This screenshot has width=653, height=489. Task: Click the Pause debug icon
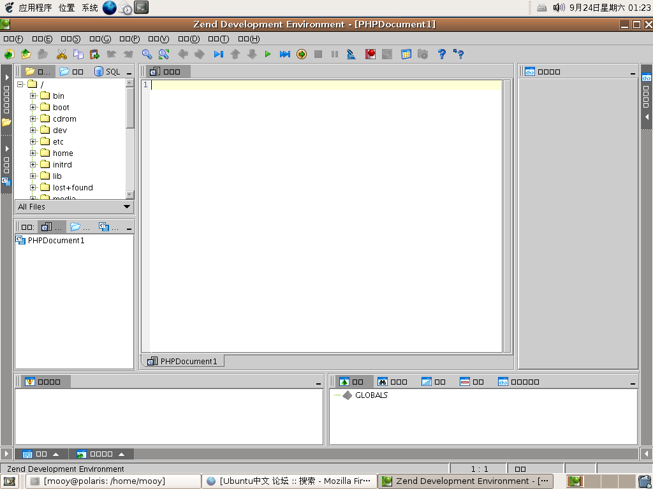(x=334, y=54)
